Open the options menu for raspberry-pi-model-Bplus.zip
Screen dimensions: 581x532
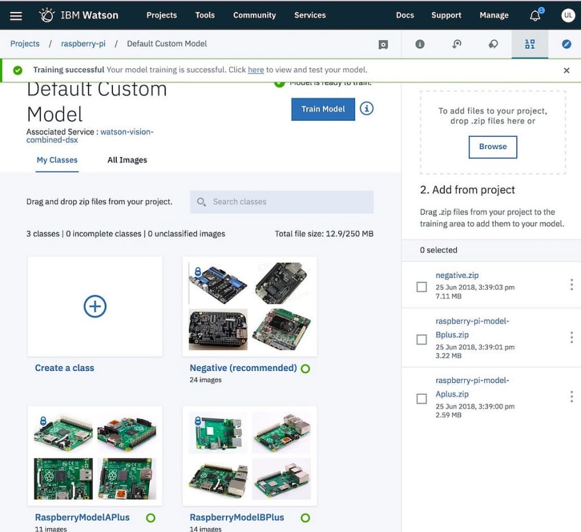point(572,337)
